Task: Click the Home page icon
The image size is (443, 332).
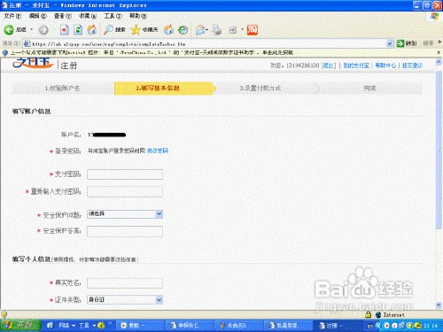Action: click(x=92, y=30)
